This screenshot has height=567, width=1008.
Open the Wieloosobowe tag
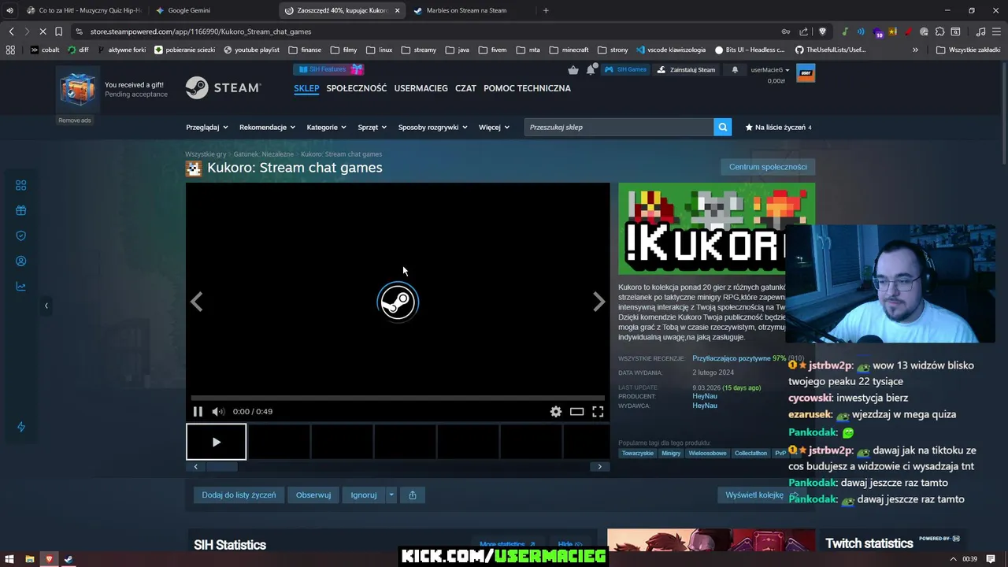pyautogui.click(x=708, y=453)
